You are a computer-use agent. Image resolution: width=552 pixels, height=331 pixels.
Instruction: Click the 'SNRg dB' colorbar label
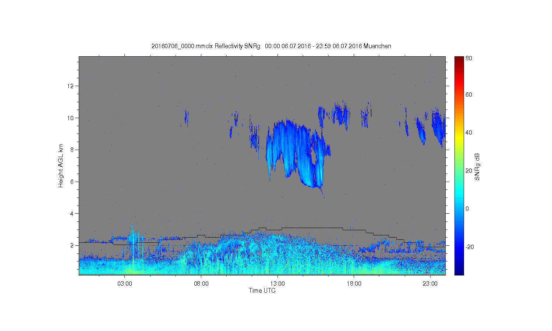click(477, 167)
